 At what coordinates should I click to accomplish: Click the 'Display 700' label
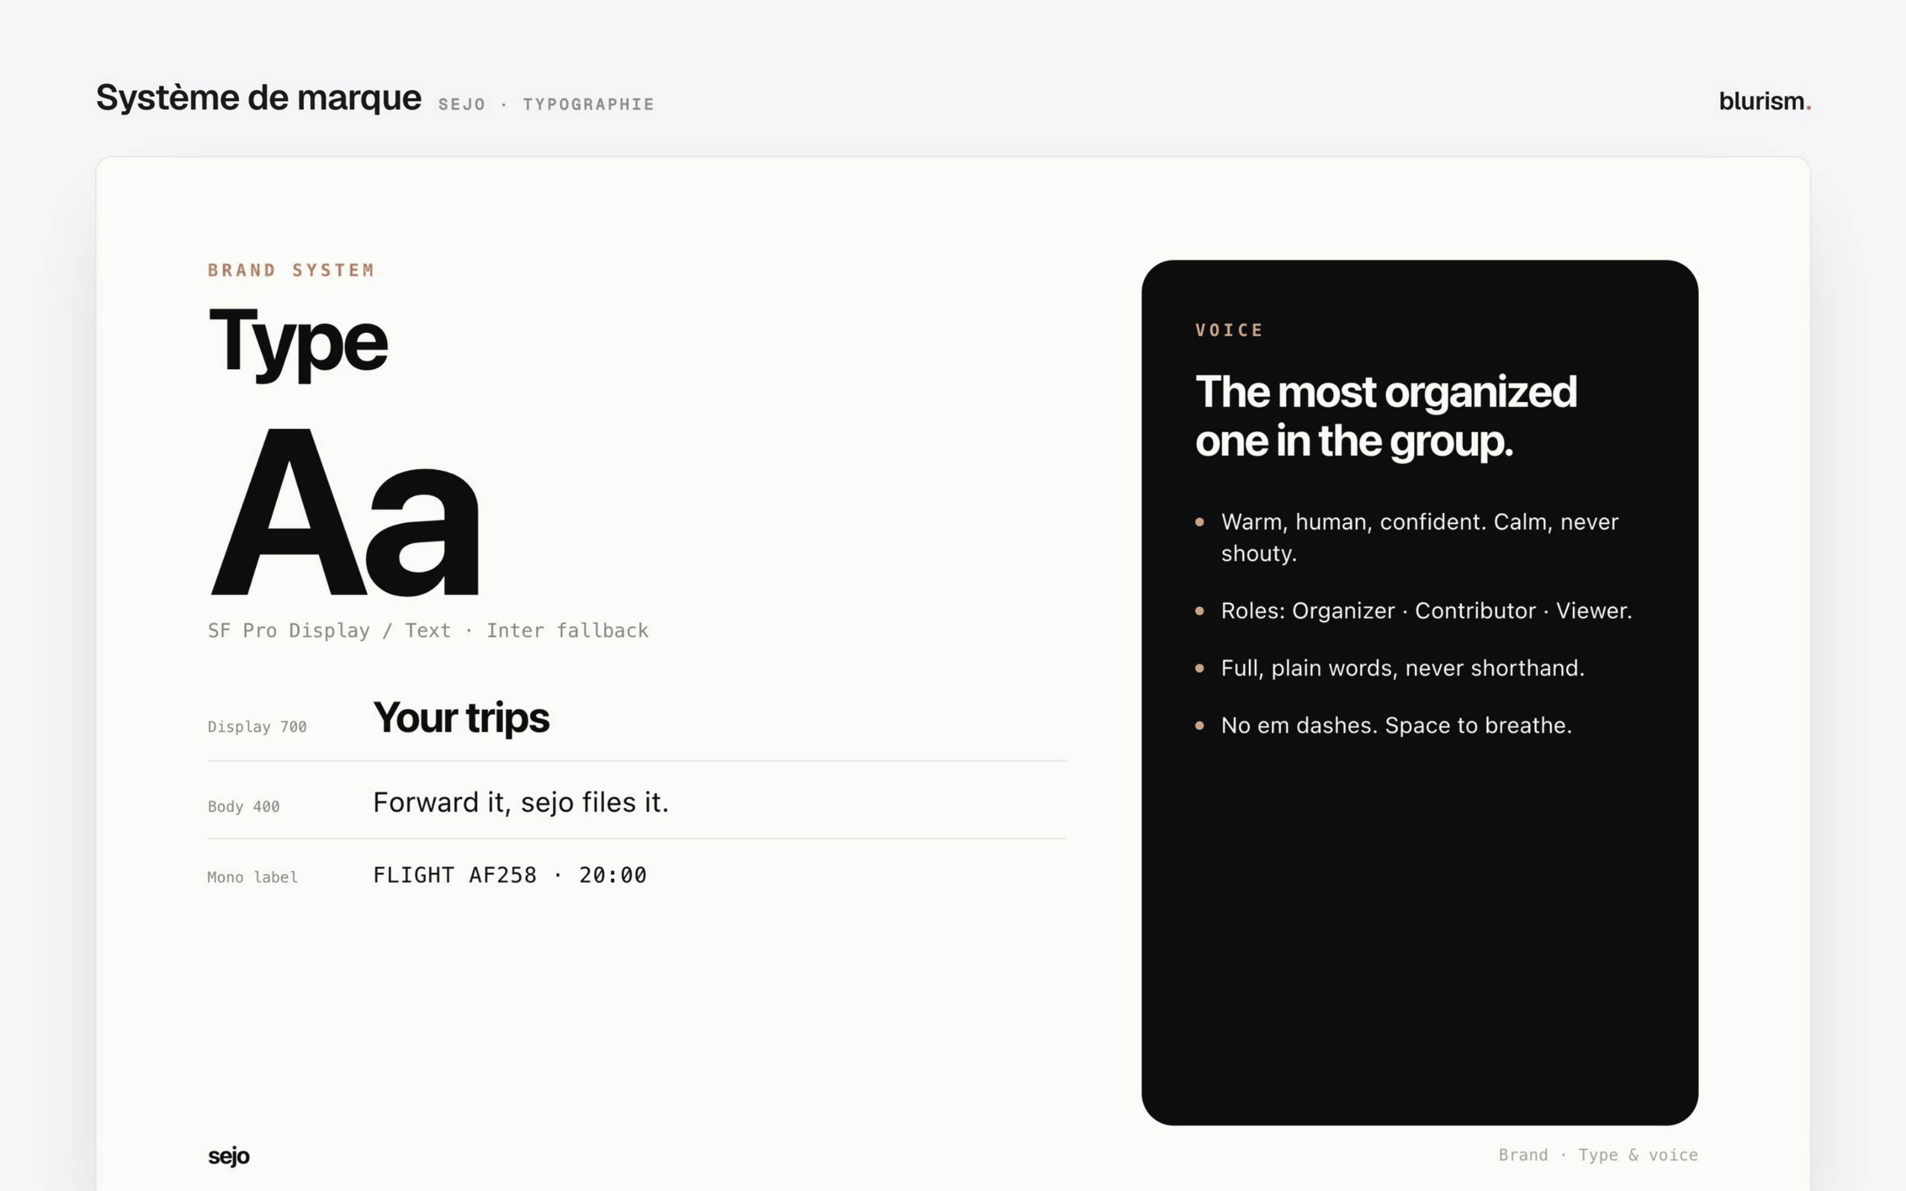(x=257, y=727)
